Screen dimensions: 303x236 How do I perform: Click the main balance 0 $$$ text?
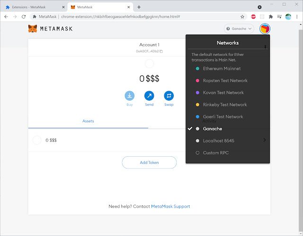pos(149,78)
